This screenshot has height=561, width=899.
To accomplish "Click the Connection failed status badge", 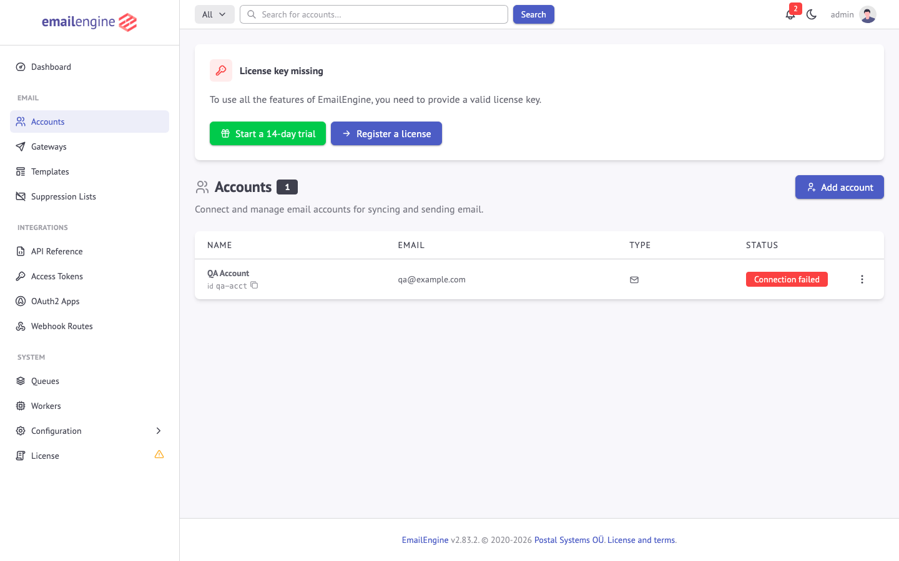I will (x=787, y=279).
